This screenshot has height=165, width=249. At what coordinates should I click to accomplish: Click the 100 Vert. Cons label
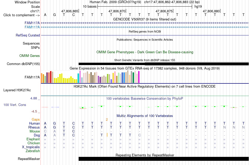tap(15, 105)
